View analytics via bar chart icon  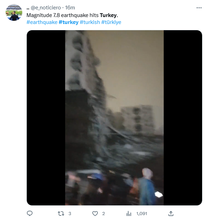[x=129, y=214]
